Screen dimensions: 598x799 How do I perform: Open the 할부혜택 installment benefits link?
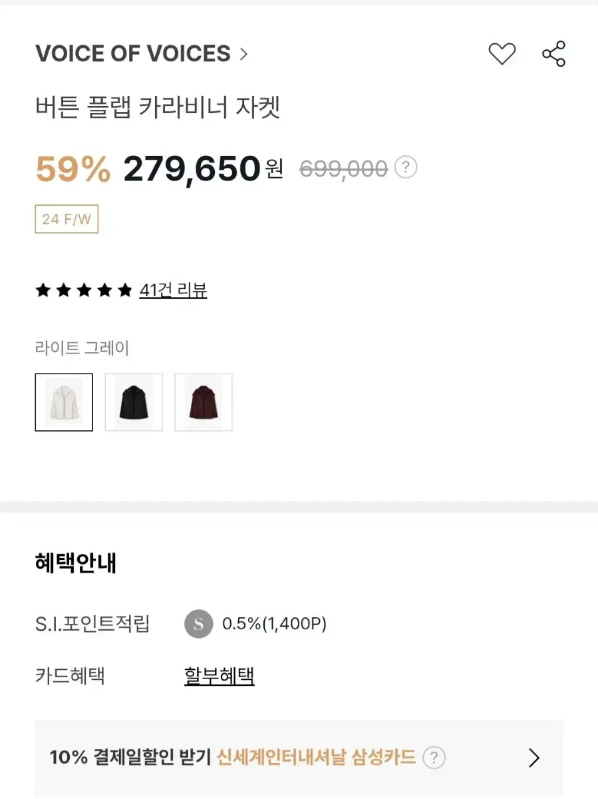click(x=220, y=676)
